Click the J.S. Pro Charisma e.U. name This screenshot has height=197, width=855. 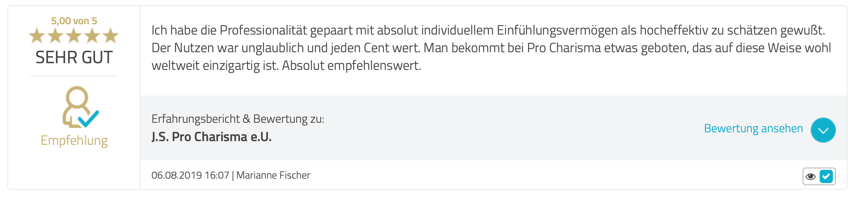point(212,137)
